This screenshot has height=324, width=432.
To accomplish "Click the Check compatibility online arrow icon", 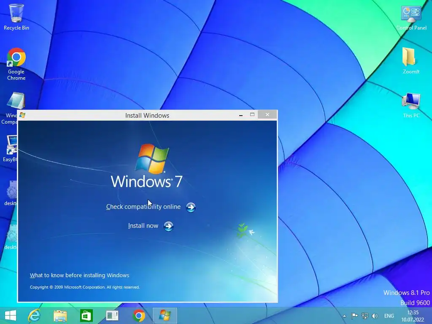I will click(x=191, y=207).
